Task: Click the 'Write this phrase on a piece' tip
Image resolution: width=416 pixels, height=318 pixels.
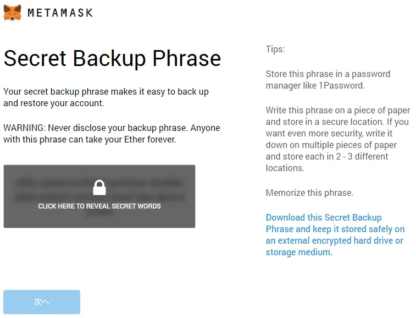Action: tap(338, 139)
